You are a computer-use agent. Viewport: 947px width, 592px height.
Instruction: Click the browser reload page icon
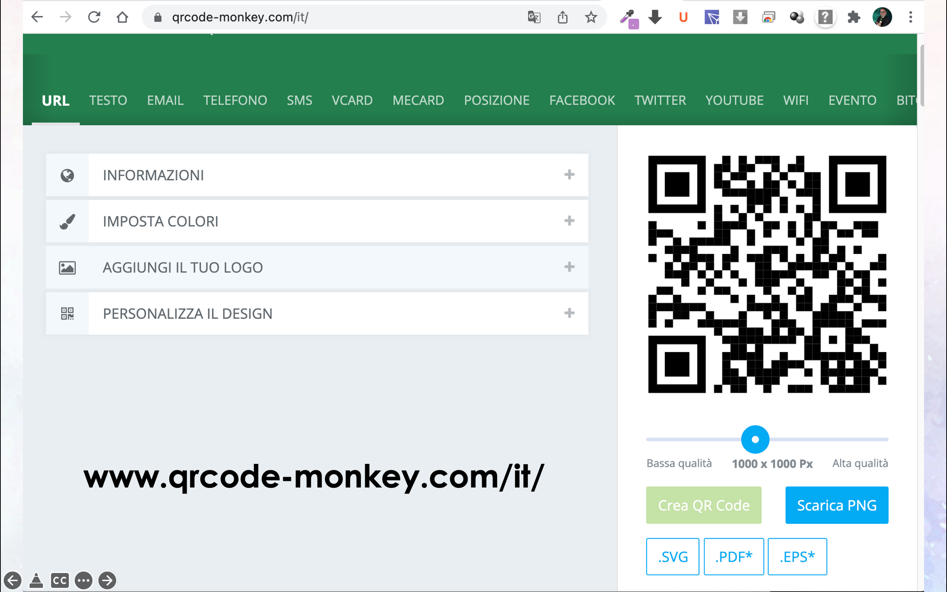[94, 17]
